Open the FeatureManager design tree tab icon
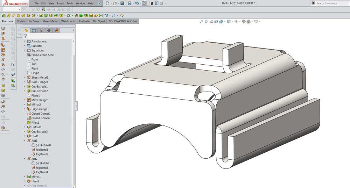 pyautogui.click(x=26, y=30)
